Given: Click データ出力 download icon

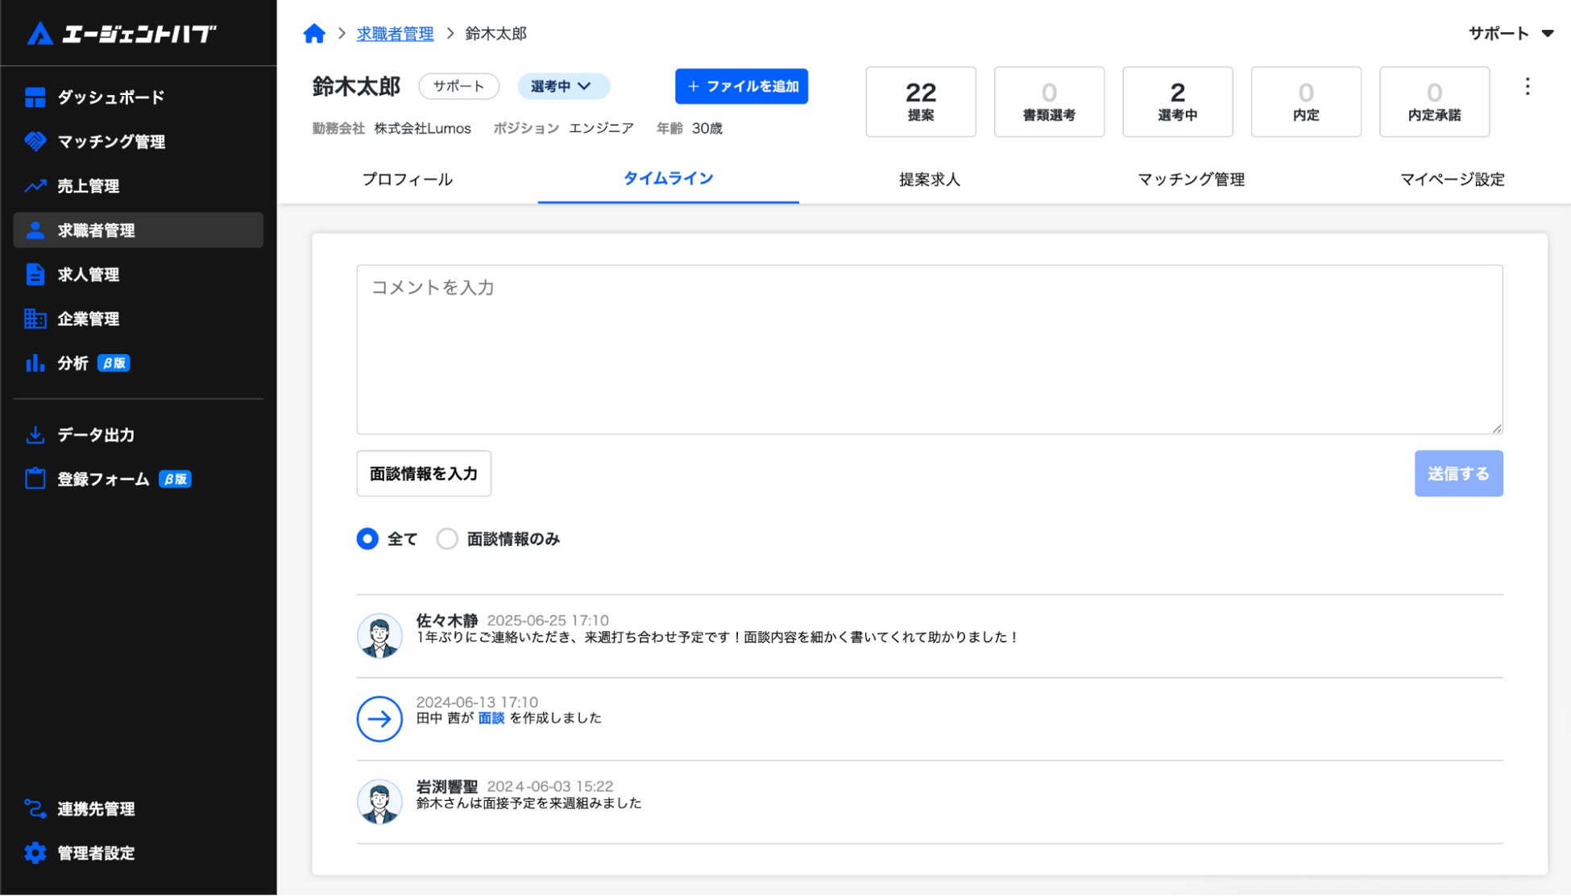Looking at the screenshot, I should click(x=35, y=435).
